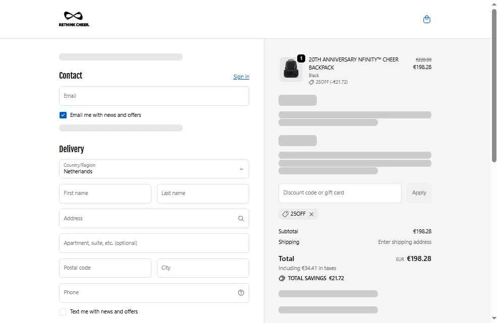498x323 pixels.
Task: Focus the Last name field
Action: [203, 193]
